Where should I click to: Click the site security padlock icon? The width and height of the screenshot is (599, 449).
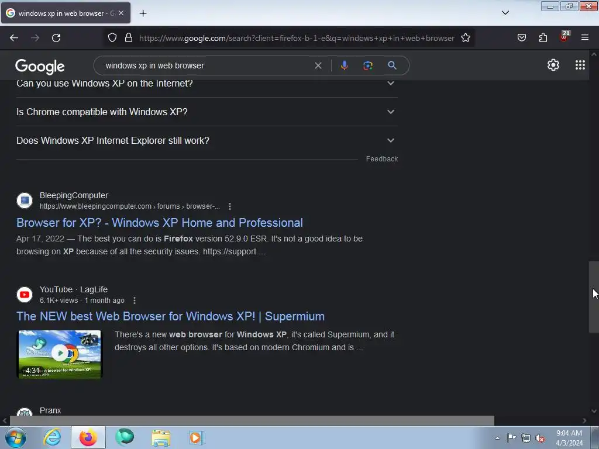coord(129,38)
